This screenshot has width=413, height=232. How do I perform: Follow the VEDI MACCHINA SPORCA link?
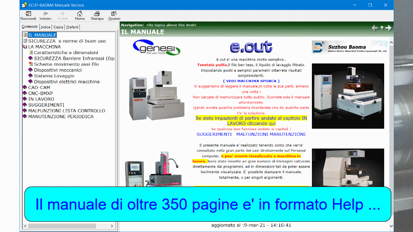[251, 81]
